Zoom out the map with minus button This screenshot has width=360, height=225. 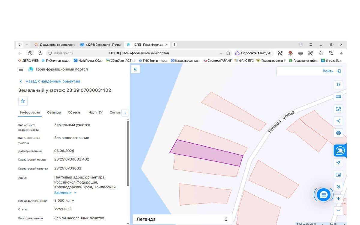(338, 211)
